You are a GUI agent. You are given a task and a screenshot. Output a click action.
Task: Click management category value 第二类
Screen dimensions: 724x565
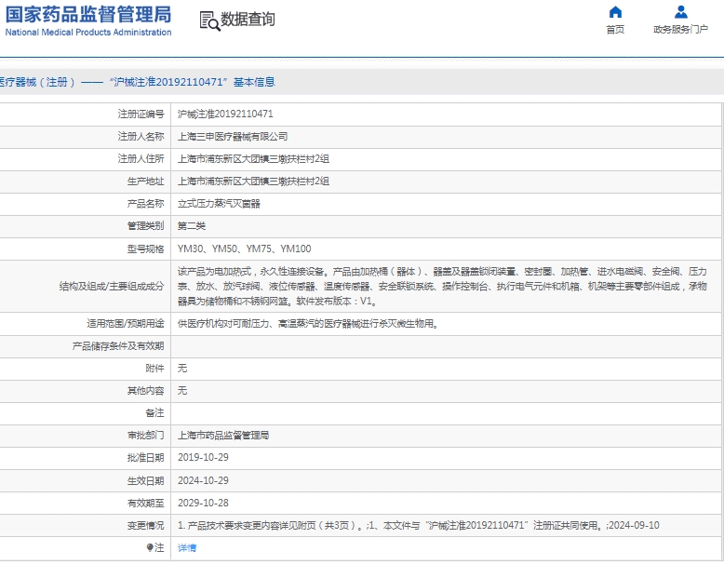pos(192,226)
